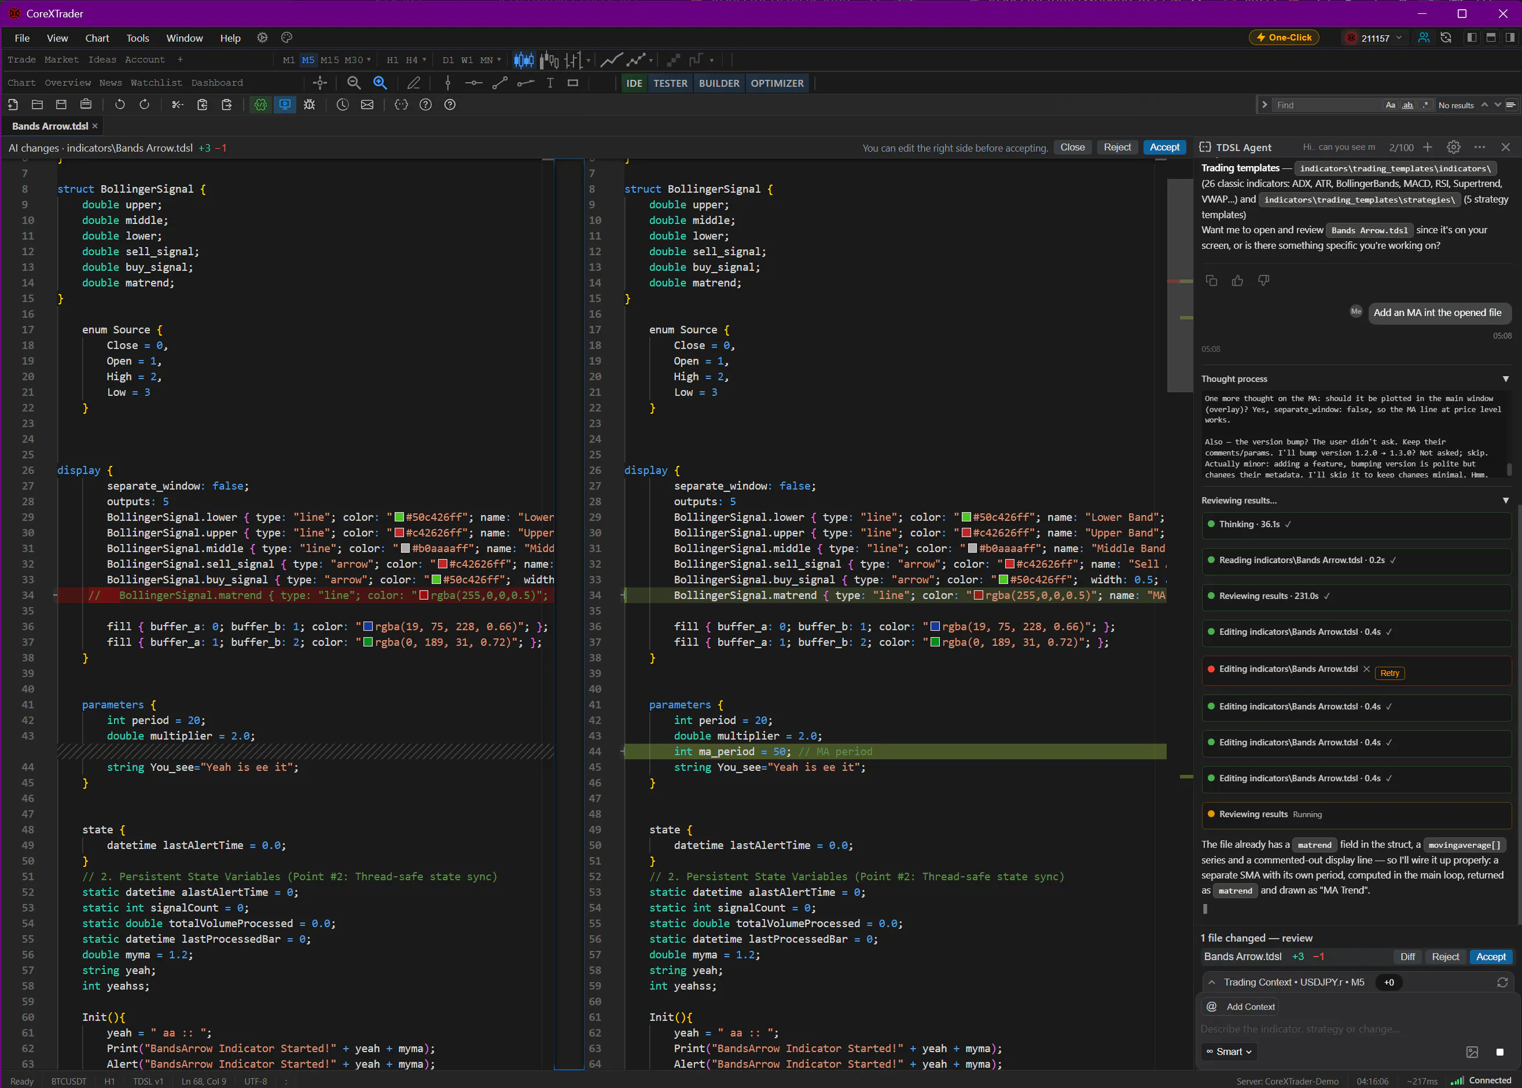Toggle the M5 timeframe button
Viewport: 1522px width, 1088px height.
[307, 60]
